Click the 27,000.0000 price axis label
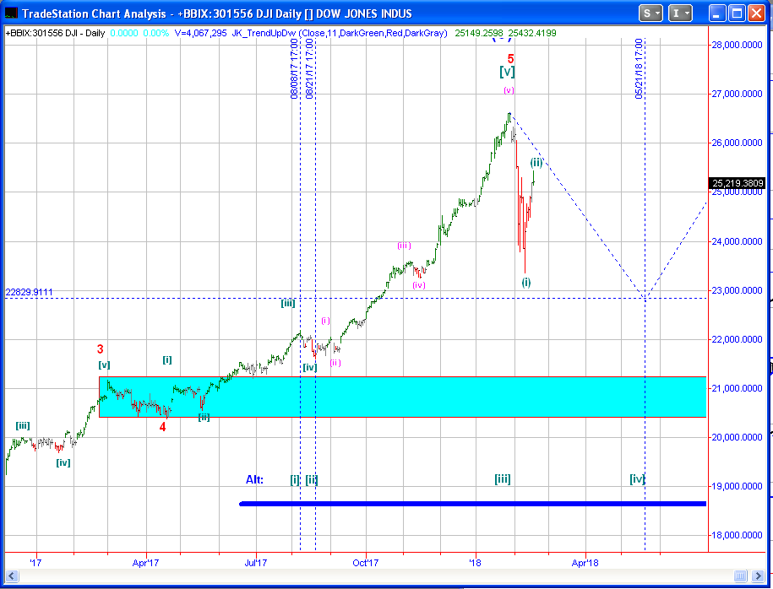Image resolution: width=773 pixels, height=589 pixels. (x=737, y=94)
